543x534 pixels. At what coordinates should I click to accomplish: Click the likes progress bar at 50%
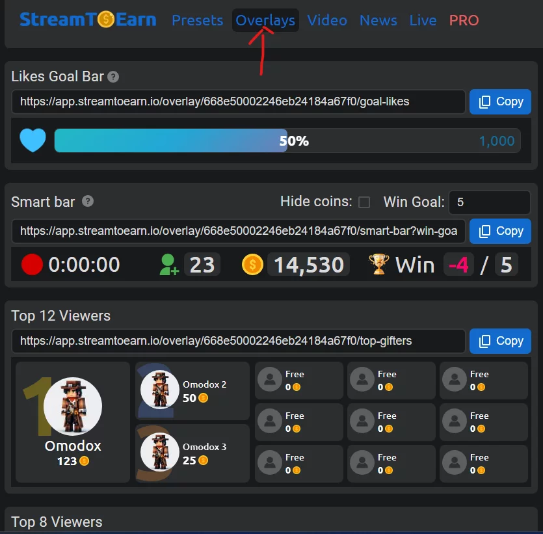(287, 140)
